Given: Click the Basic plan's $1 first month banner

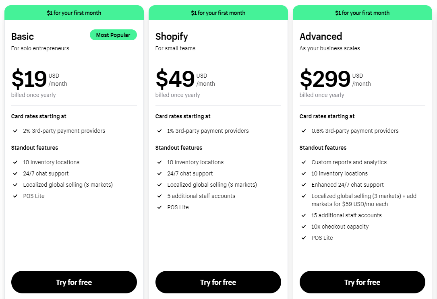Looking at the screenshot, I should point(74,13).
